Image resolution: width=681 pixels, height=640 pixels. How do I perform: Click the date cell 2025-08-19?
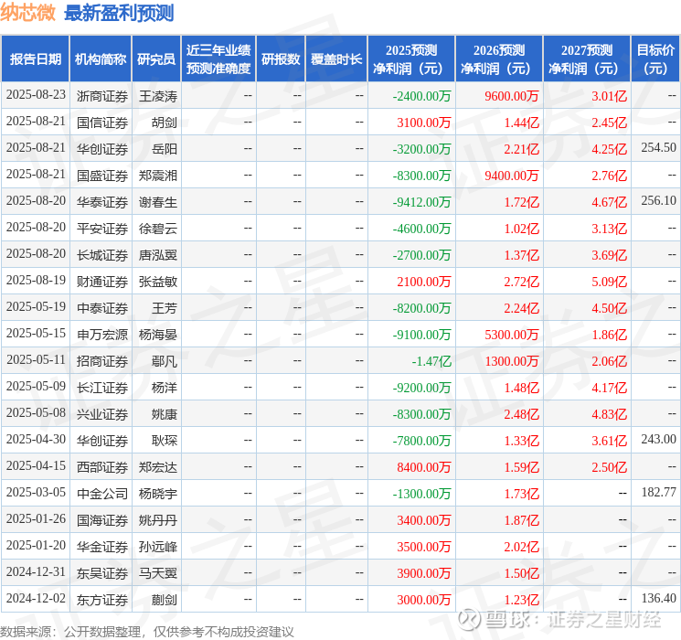point(36,281)
